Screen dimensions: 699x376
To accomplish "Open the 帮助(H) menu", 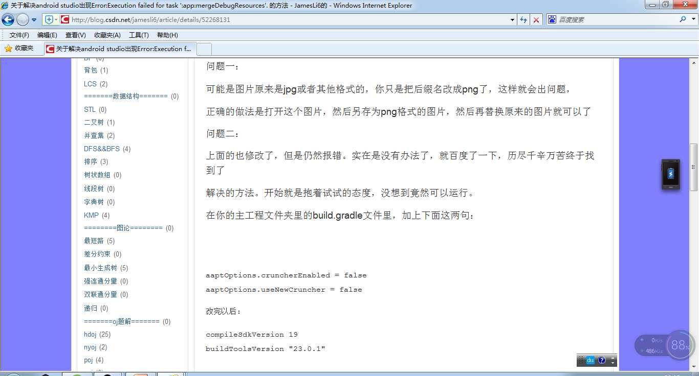I will tap(167, 35).
